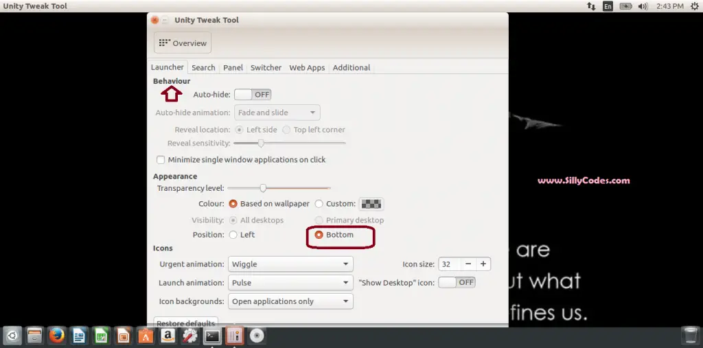Open the network indicator in top panel

tap(591, 6)
